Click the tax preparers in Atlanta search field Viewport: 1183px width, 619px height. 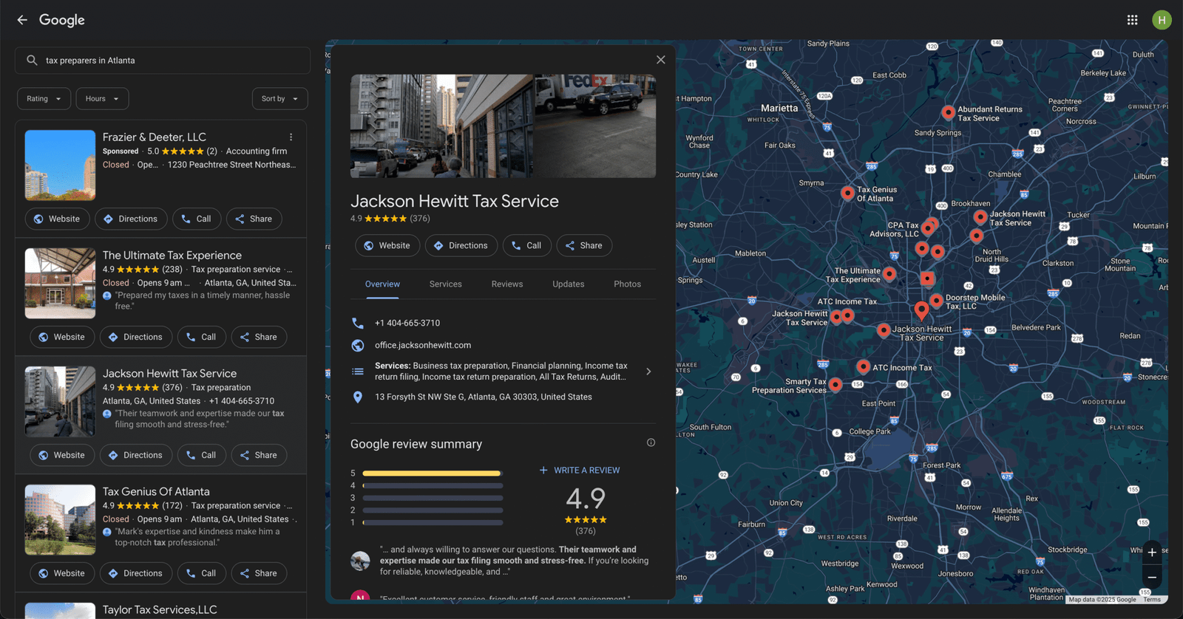pos(163,61)
